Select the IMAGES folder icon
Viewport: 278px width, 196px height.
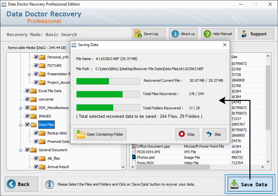coord(33,116)
